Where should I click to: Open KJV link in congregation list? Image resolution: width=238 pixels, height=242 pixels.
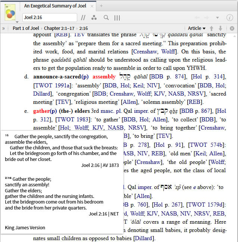pos(159,94)
